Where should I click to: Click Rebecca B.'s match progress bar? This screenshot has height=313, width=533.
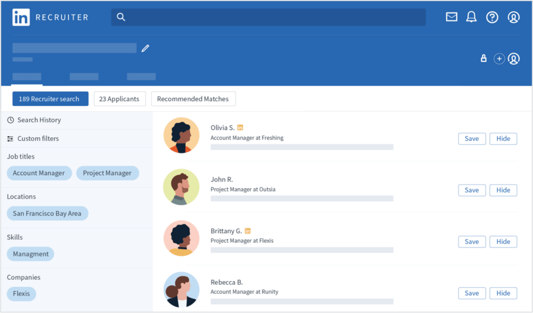tap(302, 301)
